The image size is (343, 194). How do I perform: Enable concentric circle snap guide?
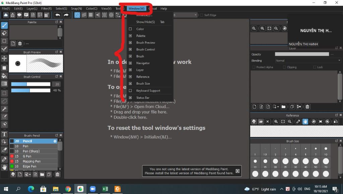tap(111, 15)
